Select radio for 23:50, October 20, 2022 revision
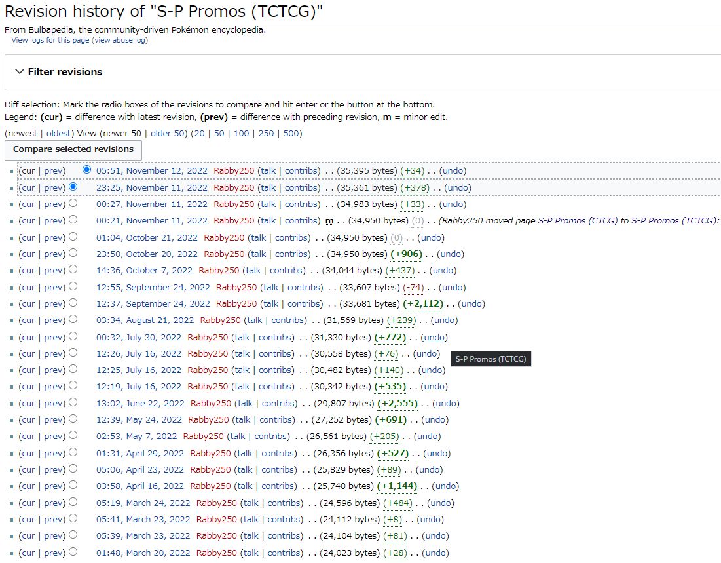Viewport: 721px width, 563px height. 73,253
